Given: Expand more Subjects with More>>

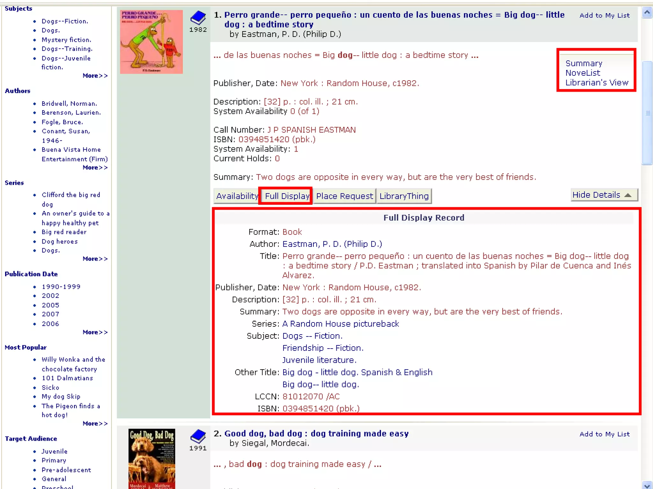Looking at the screenshot, I should click(x=95, y=76).
